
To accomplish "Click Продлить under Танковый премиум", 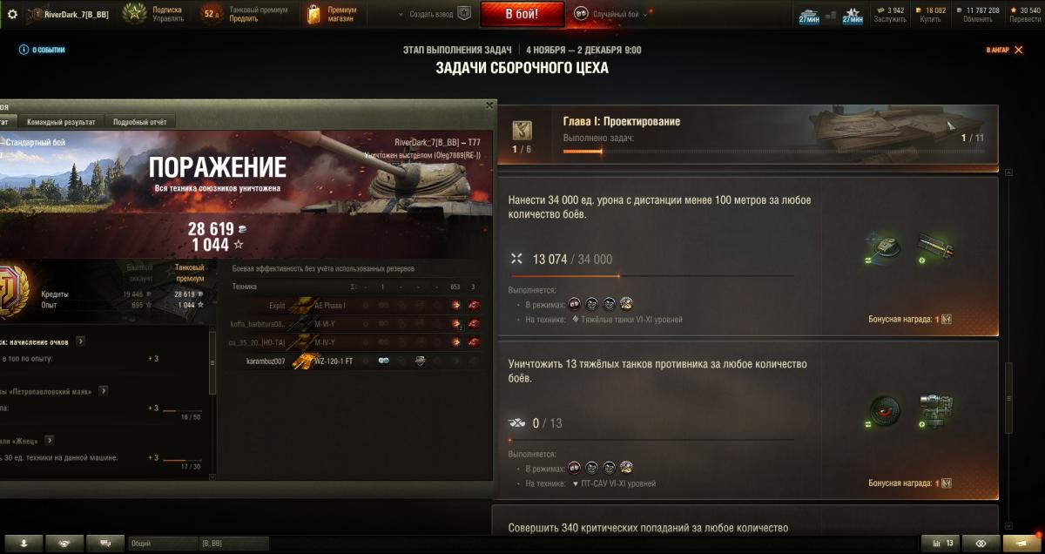I will (x=243, y=18).
